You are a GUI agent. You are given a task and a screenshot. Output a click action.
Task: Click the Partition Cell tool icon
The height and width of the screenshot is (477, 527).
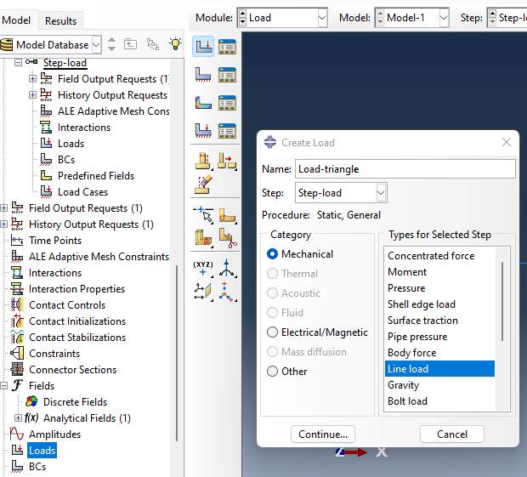point(203,238)
